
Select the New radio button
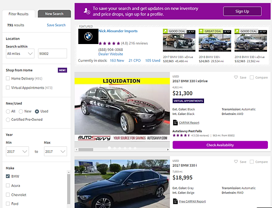[21, 111]
